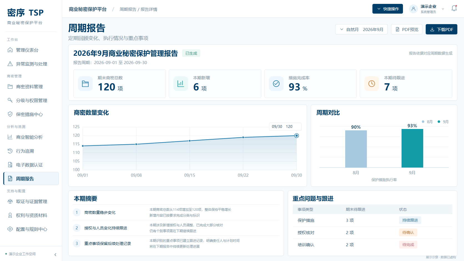
Task: Click the warning triangle icon beside 异常监测与处理
Action: (x=10, y=64)
